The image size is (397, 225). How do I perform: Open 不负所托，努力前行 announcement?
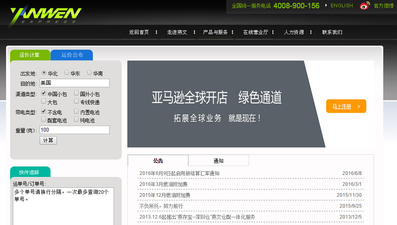[161, 206]
